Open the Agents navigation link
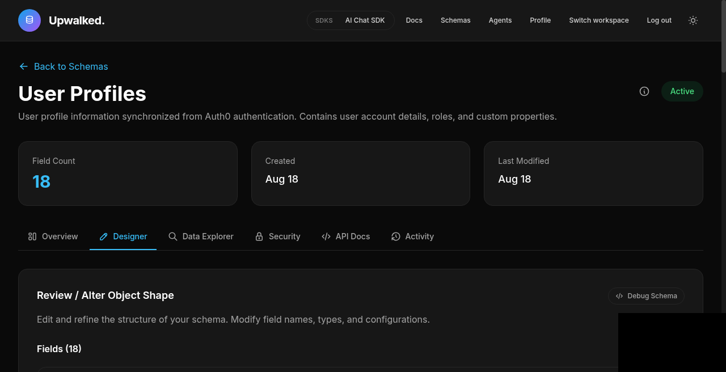 [500, 20]
